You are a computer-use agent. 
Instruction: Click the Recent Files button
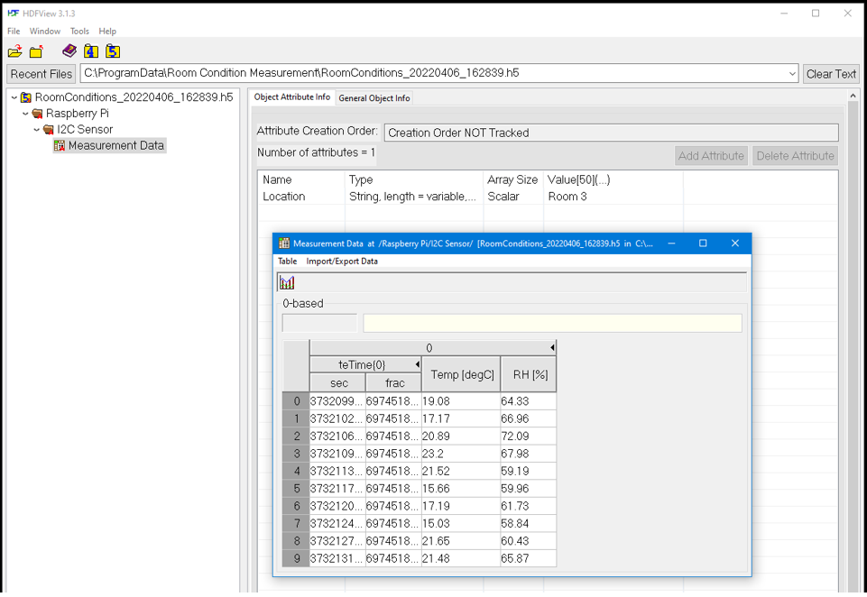(40, 74)
